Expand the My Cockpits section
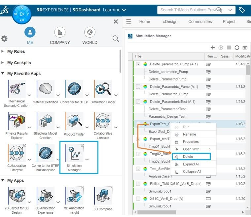This screenshot has height=217, width=251. point(2,62)
